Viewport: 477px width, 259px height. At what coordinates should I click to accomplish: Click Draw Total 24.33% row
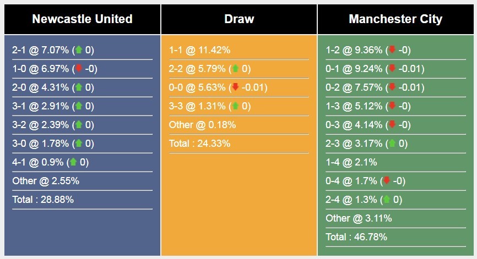click(199, 144)
